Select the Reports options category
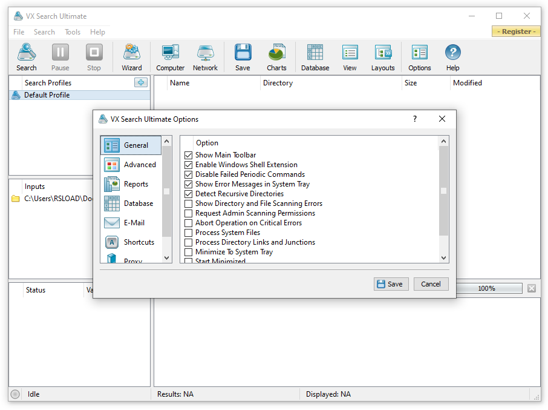548x410 pixels. point(131,184)
